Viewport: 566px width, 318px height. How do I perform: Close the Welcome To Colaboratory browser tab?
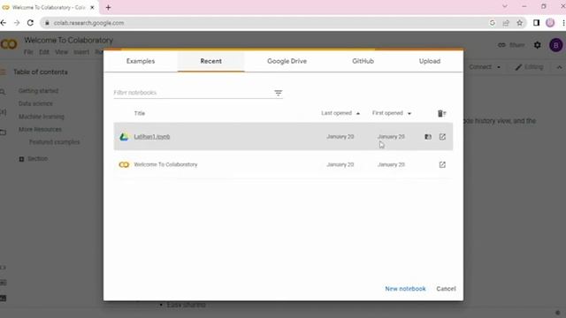[x=92, y=7]
